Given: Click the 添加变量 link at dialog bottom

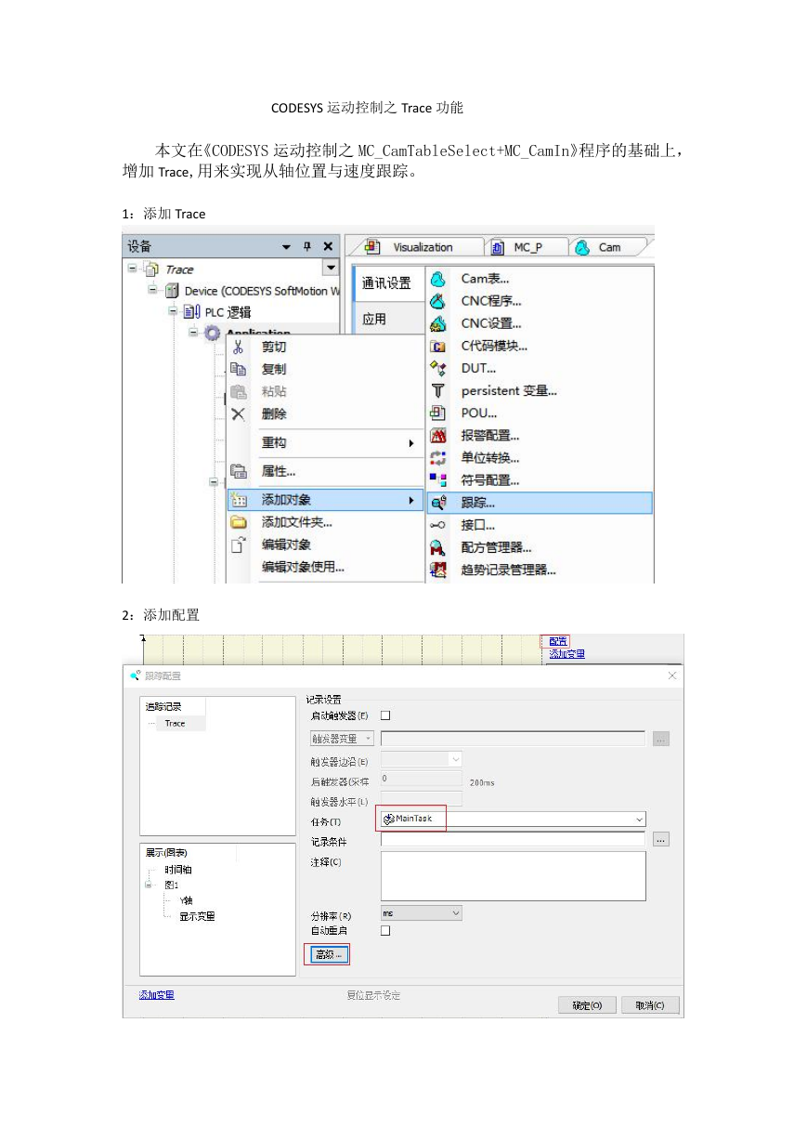Looking at the screenshot, I should coord(157,995).
